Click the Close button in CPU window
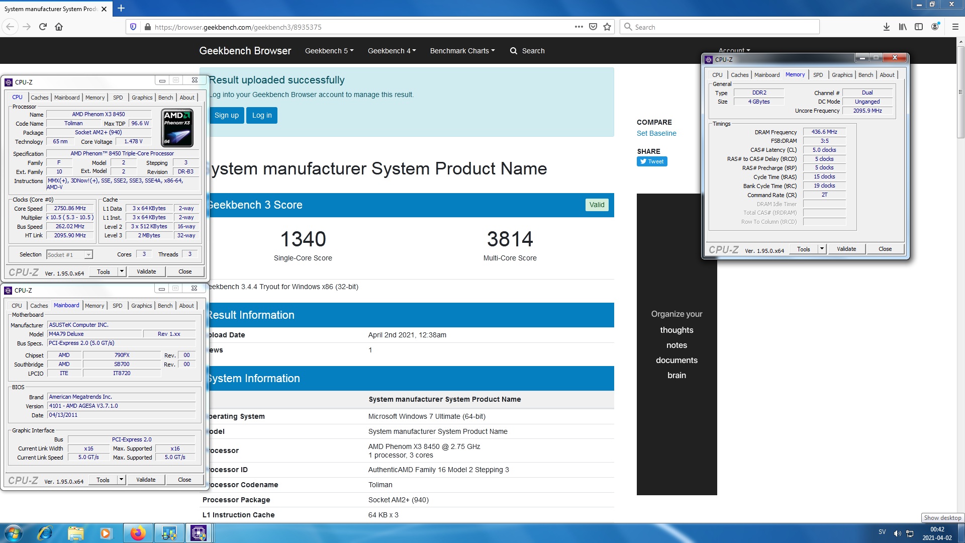The image size is (965, 543). [185, 271]
